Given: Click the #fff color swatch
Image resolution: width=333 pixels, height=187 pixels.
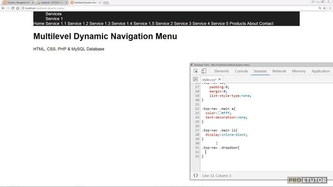Looking at the screenshot, I should point(219,113).
